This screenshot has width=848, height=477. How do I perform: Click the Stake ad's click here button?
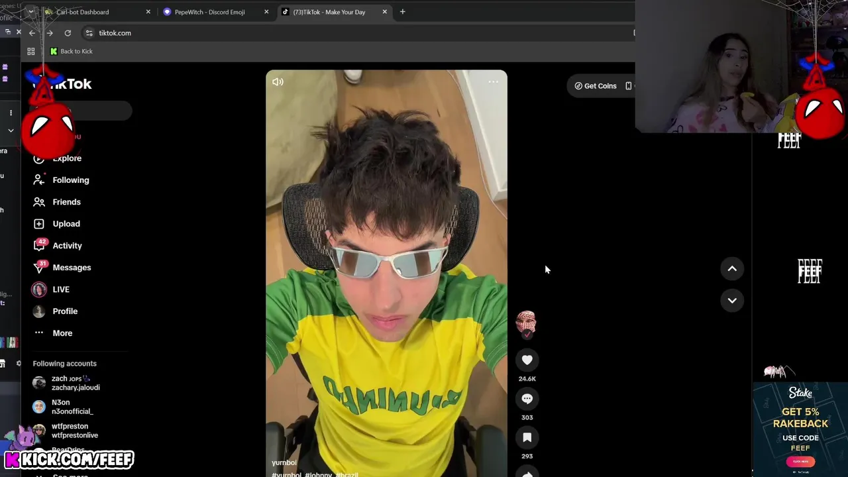[800, 462]
